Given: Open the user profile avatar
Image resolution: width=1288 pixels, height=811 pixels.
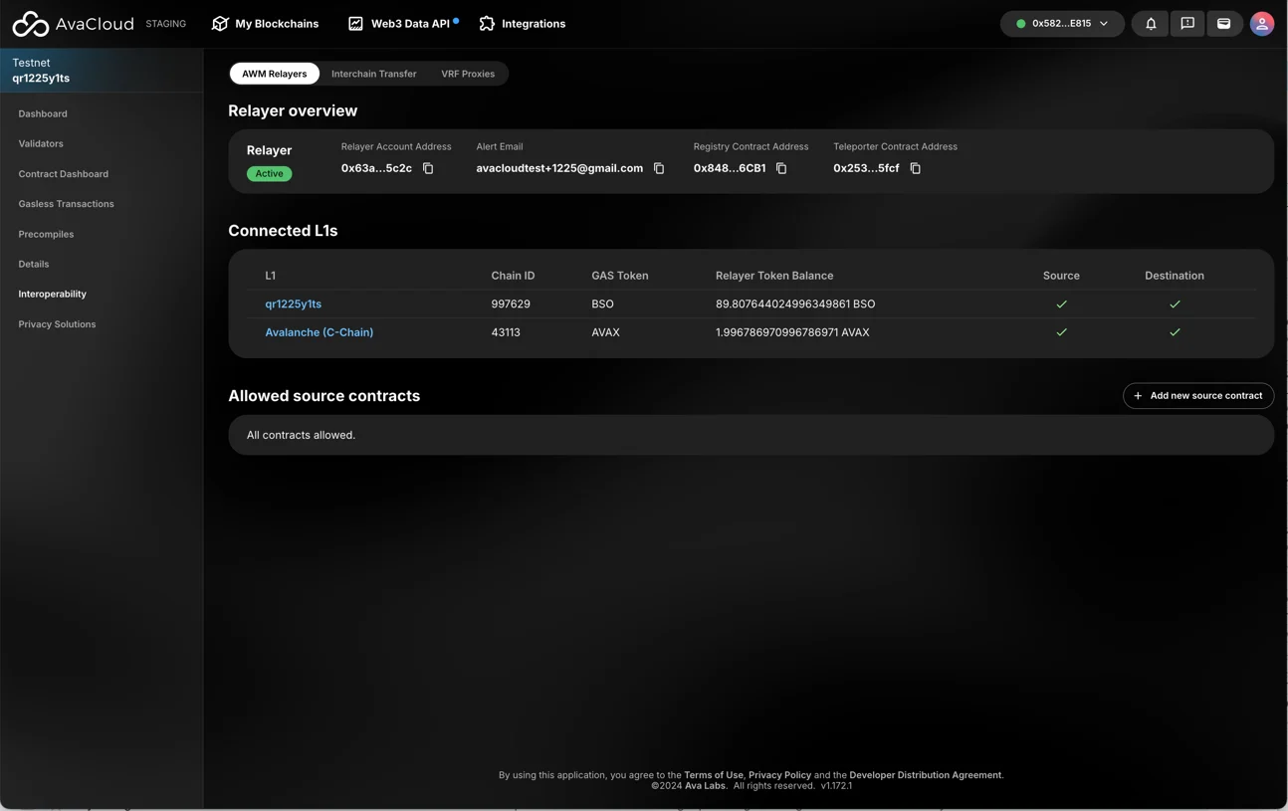Looking at the screenshot, I should tap(1262, 24).
